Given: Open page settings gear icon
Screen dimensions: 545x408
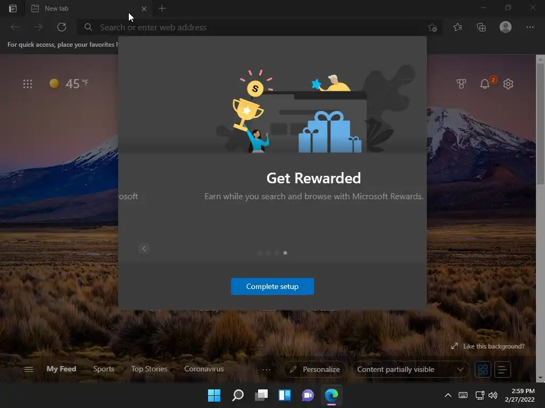Looking at the screenshot, I should coord(508,83).
